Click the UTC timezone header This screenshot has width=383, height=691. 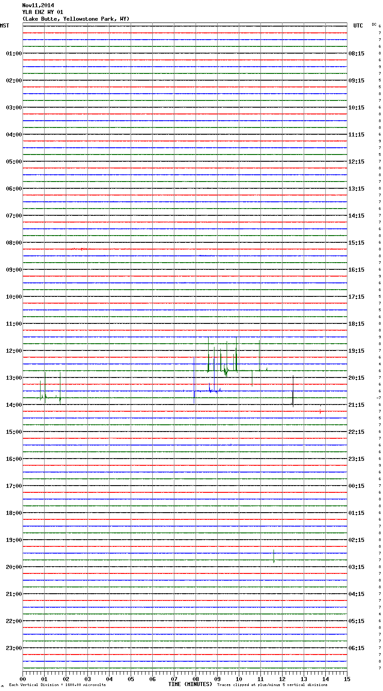point(358,26)
